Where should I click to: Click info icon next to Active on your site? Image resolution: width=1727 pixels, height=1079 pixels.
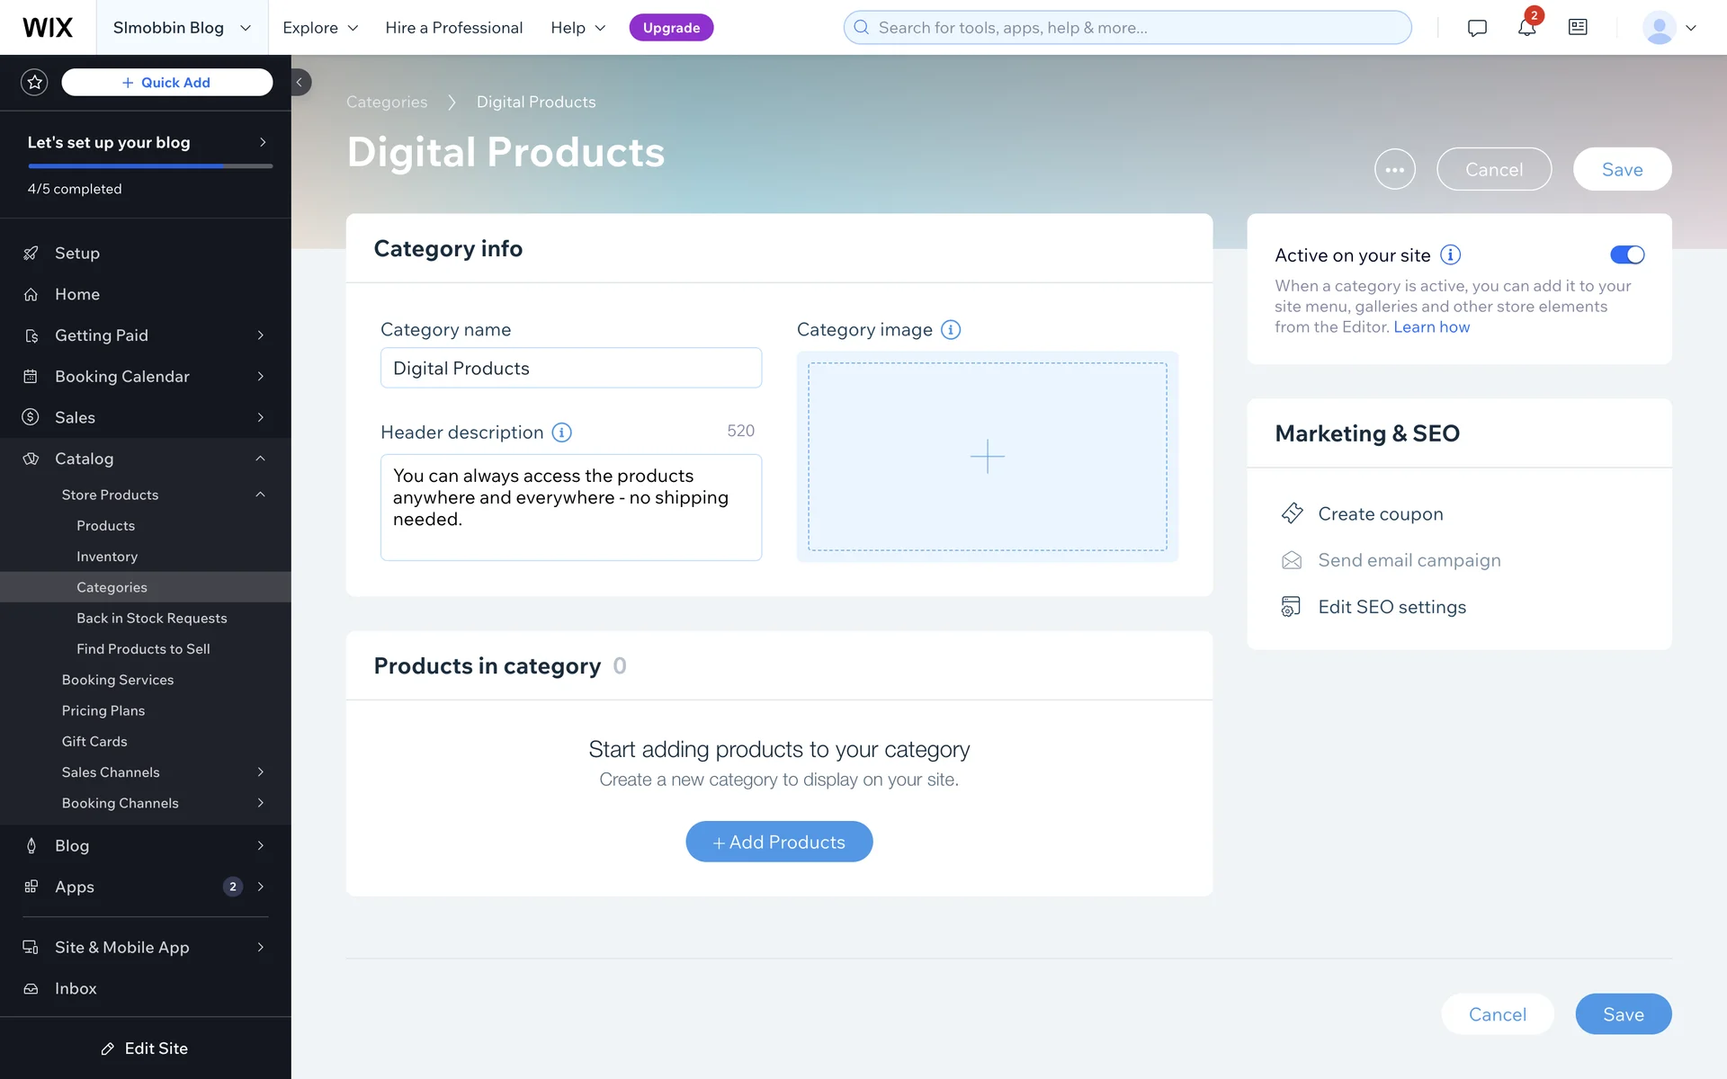tap(1450, 255)
